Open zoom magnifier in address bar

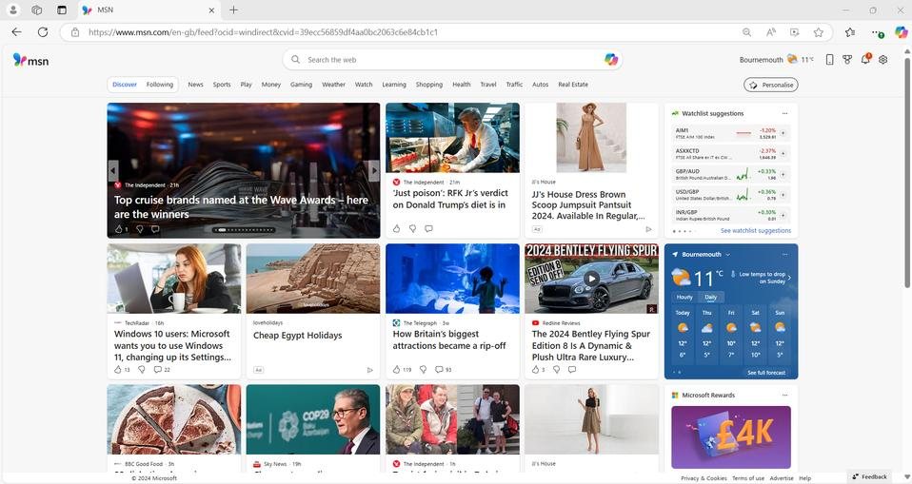[746, 32]
